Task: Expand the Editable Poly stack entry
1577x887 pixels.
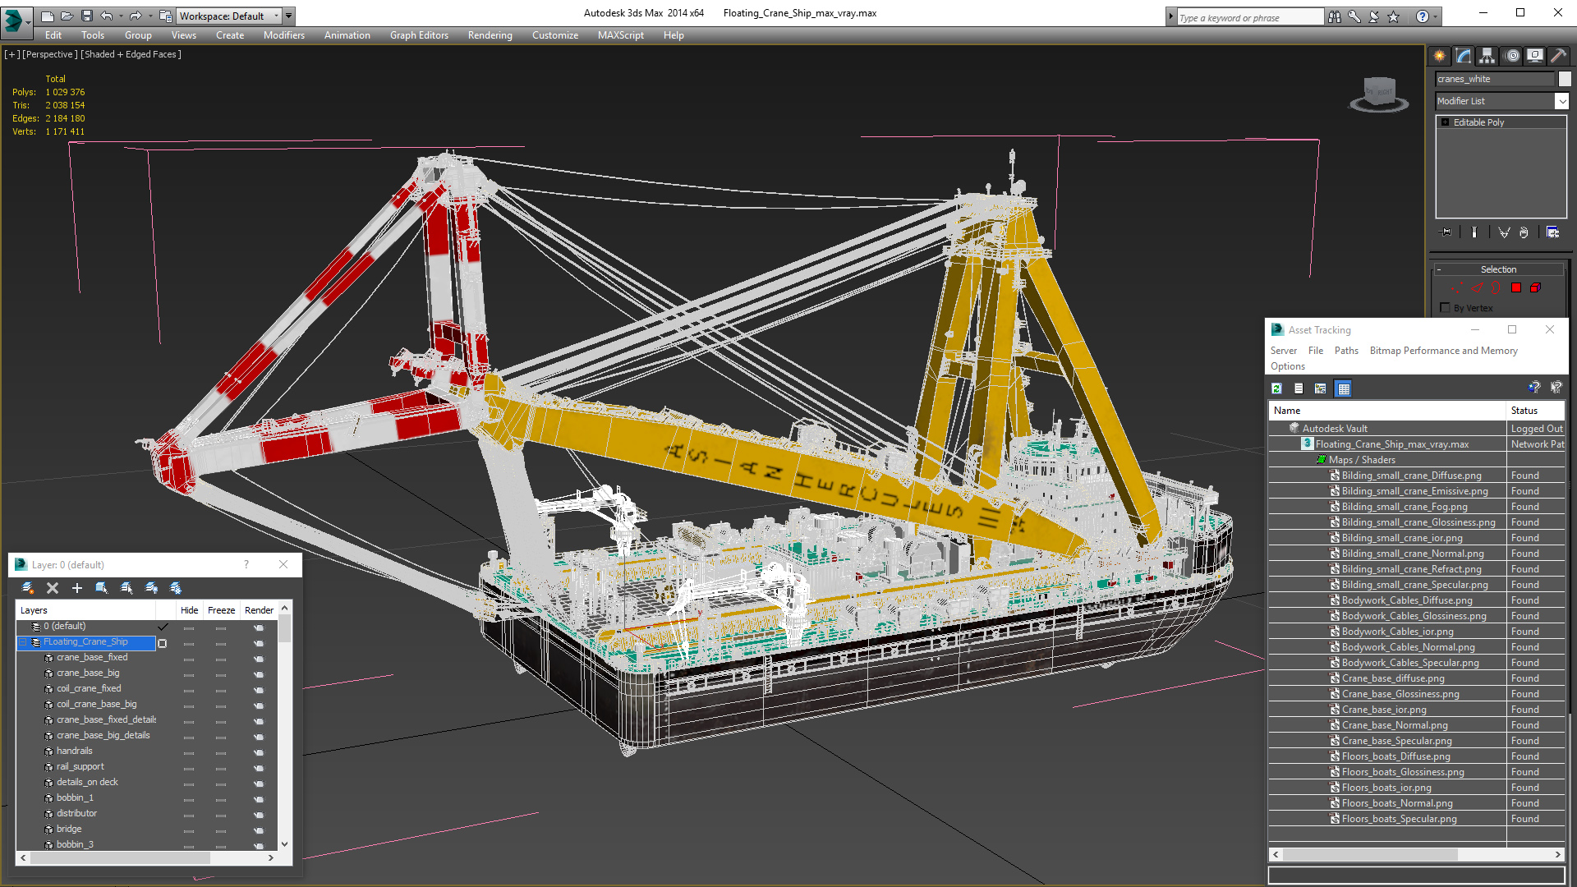Action: [x=1446, y=122]
